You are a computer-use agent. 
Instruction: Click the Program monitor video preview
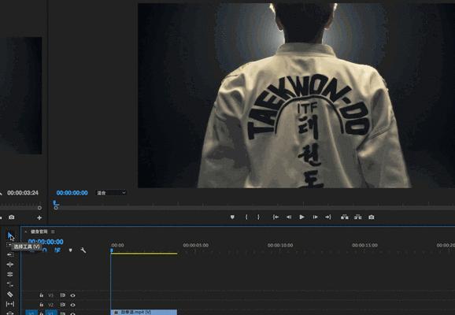pyautogui.click(x=296, y=95)
